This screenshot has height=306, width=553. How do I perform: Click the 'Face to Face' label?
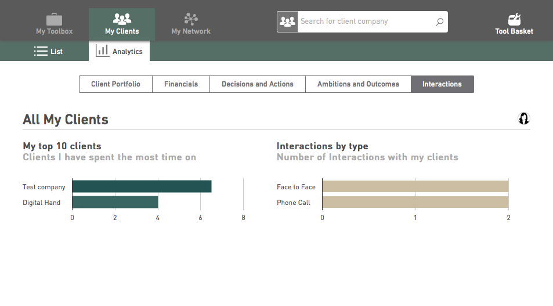click(x=297, y=187)
